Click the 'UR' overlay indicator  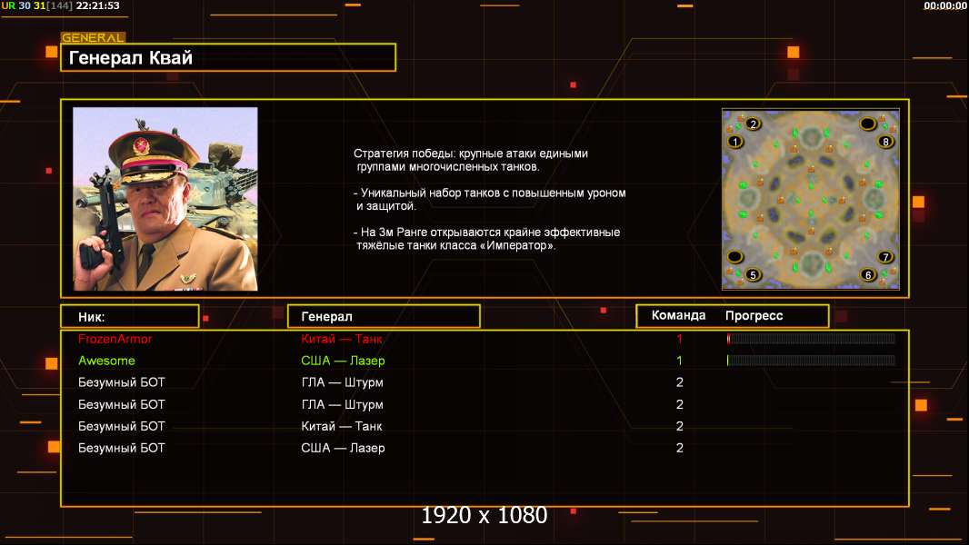(x=8, y=5)
